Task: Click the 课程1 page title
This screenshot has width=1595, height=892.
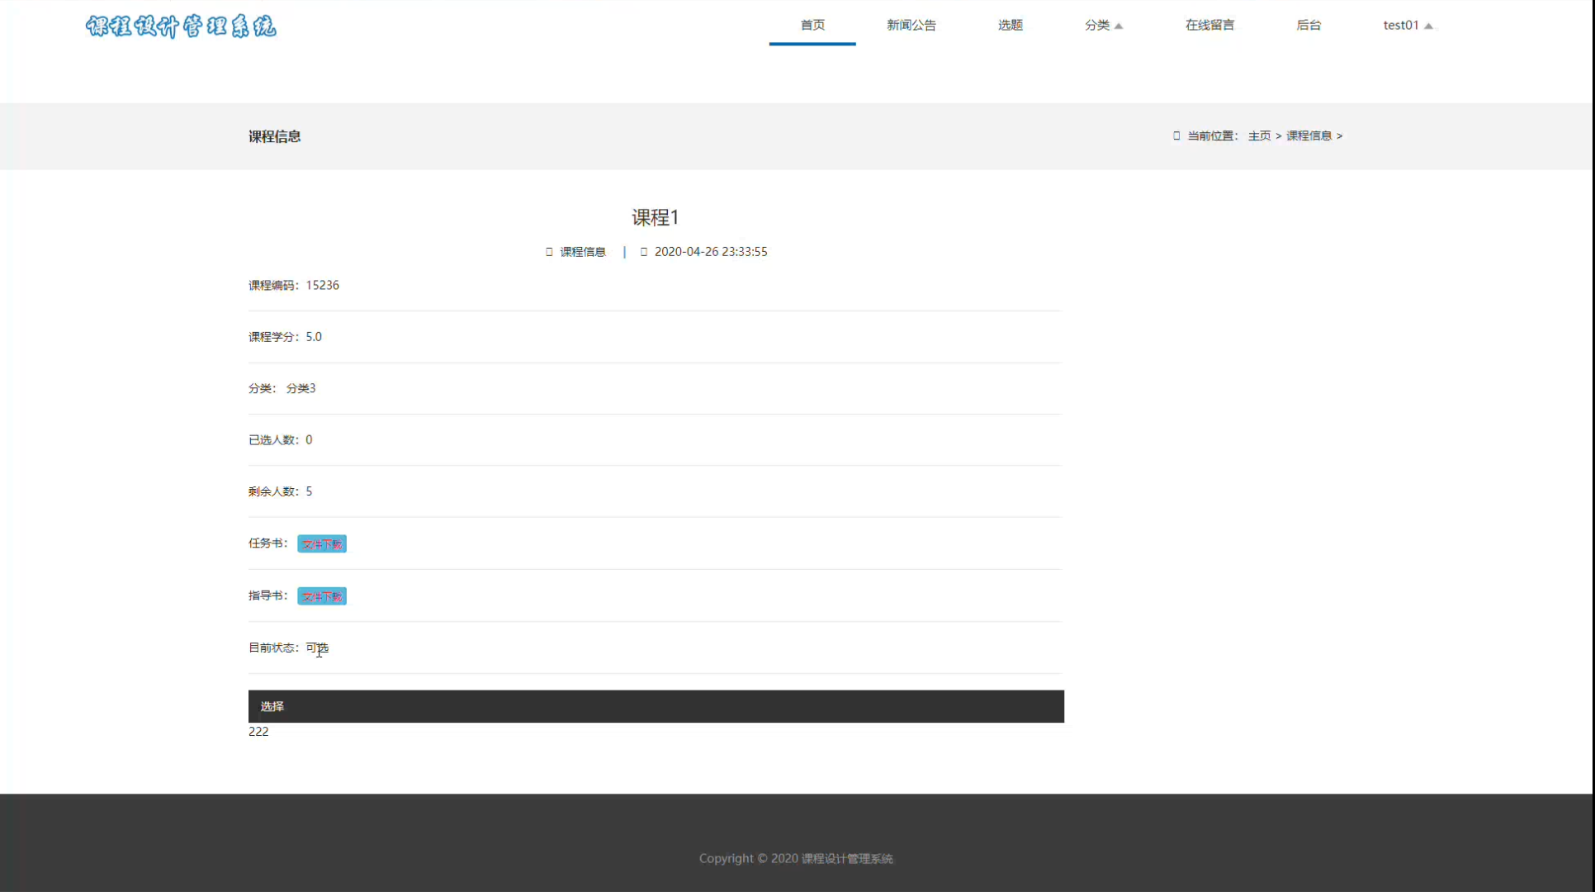Action: pos(656,217)
